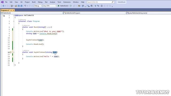Close the Program.cs tab
The height and width of the screenshot is (96, 171).
click(x=13, y=10)
